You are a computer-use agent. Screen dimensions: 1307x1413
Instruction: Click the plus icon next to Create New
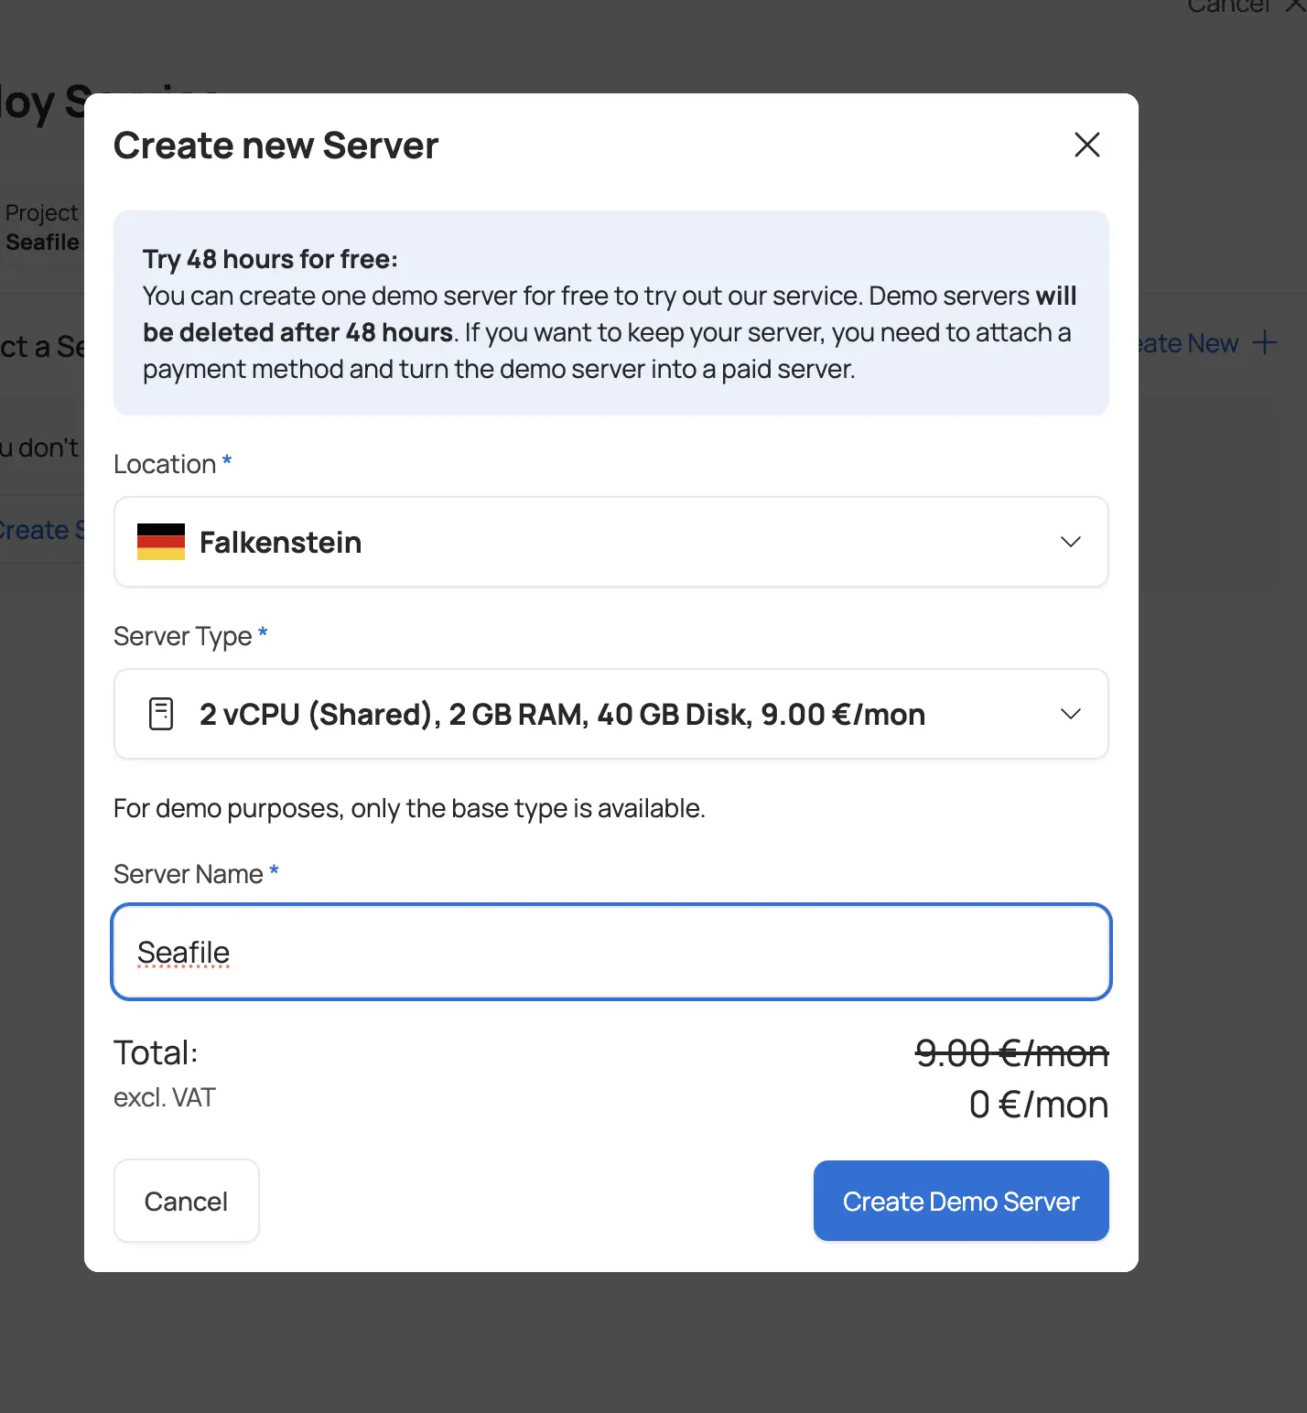(x=1266, y=342)
